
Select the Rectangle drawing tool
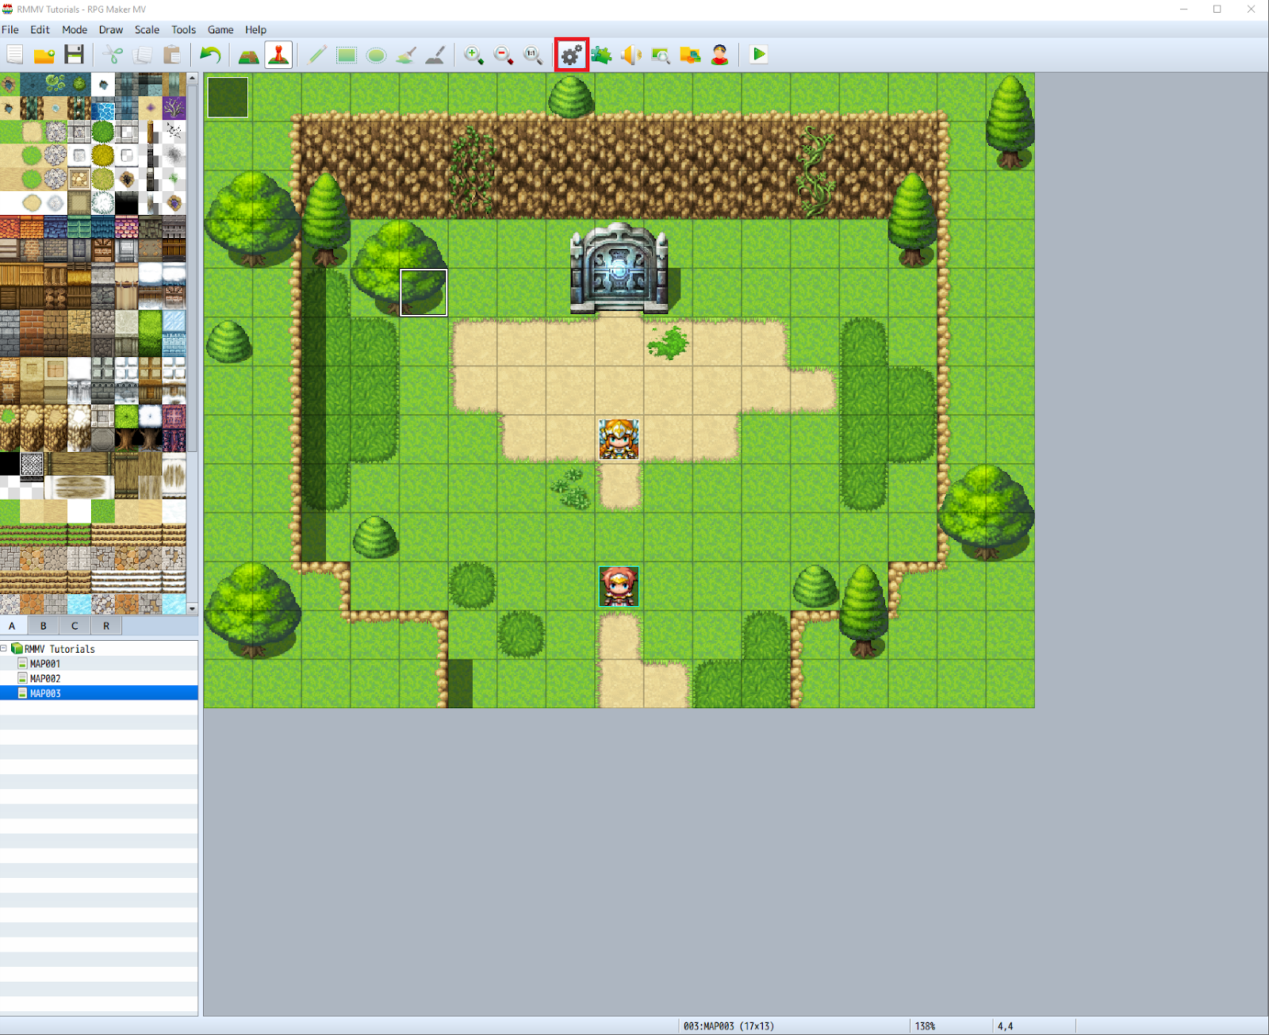pyautogui.click(x=347, y=55)
